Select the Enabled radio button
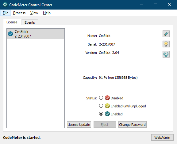Viewport: 177px width, 144px height. (101, 114)
